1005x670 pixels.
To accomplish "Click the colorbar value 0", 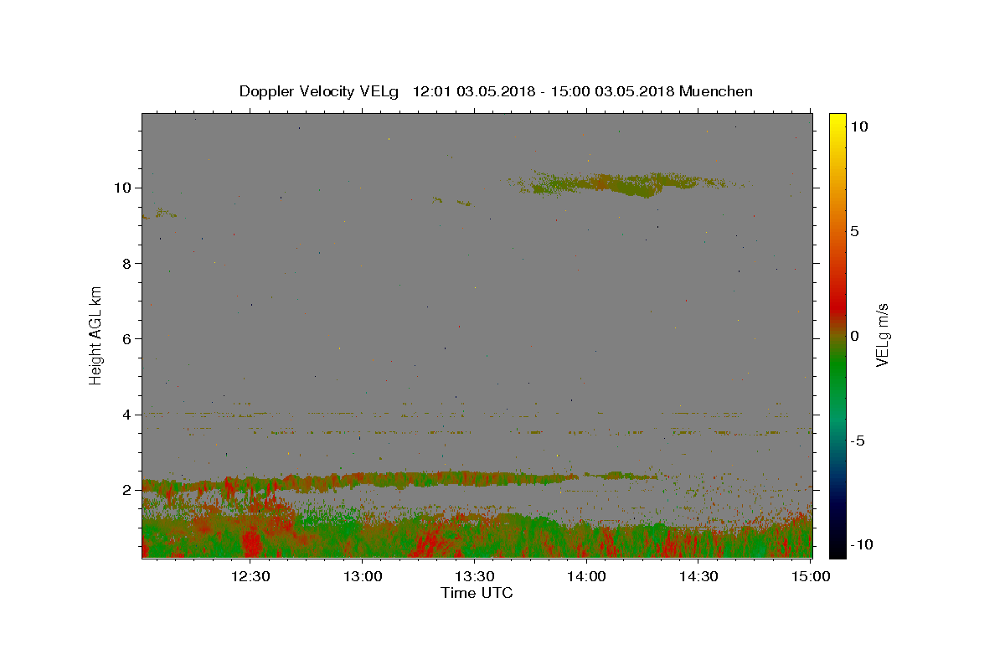I will coord(854,336).
